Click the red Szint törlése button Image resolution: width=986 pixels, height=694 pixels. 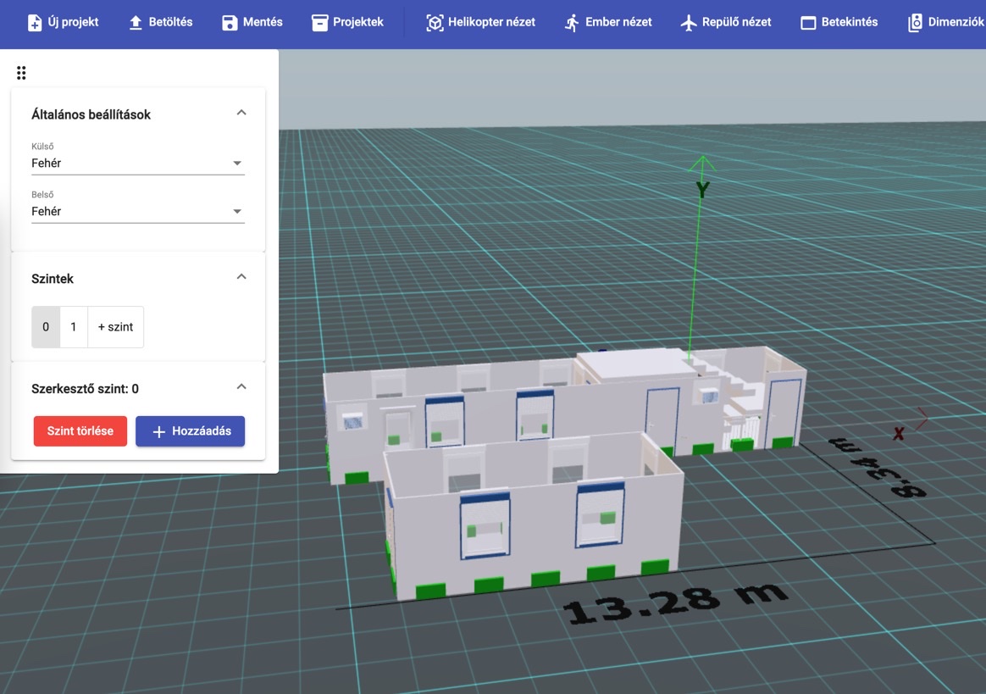[80, 431]
